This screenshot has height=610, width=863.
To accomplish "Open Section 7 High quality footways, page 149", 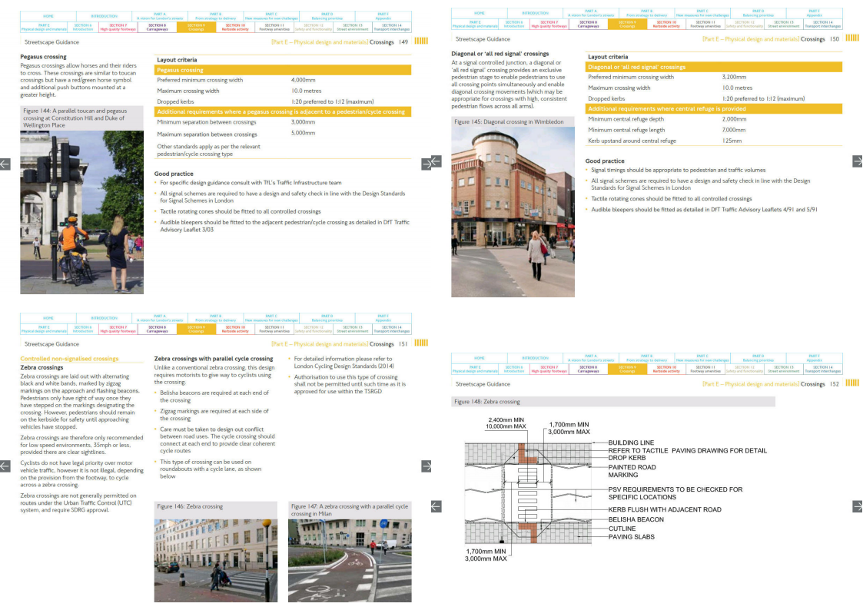I will [118, 27].
